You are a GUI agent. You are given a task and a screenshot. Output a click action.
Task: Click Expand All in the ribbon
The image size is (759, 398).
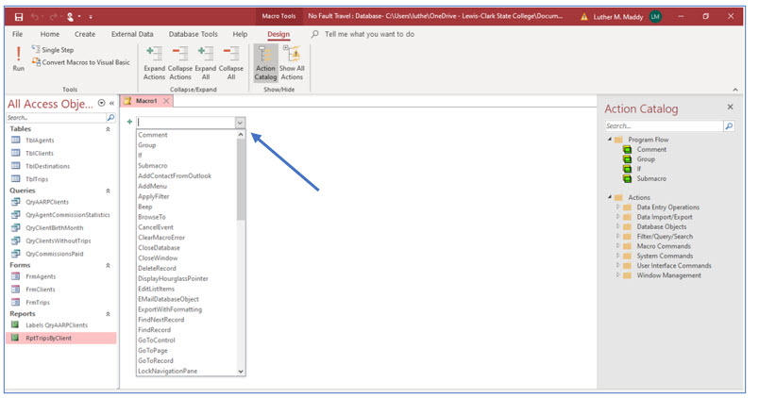(206, 63)
